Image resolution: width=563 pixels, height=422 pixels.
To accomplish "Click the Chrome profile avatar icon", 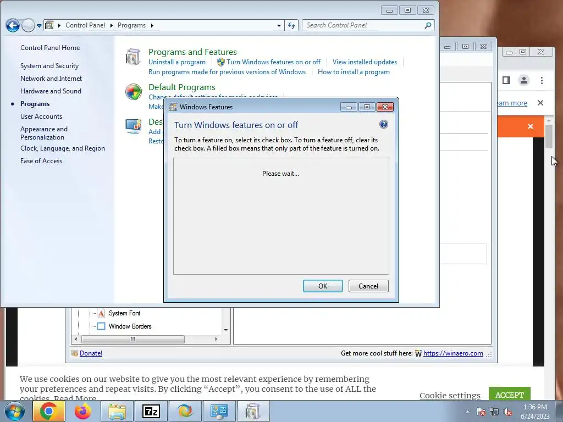I will coord(524,80).
